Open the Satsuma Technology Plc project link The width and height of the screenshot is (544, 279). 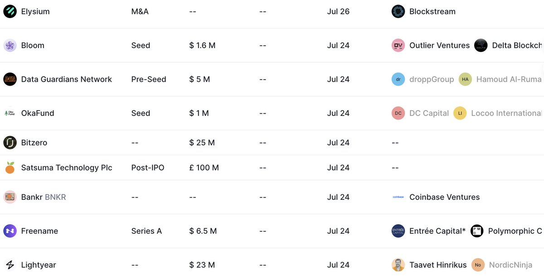[x=67, y=168]
